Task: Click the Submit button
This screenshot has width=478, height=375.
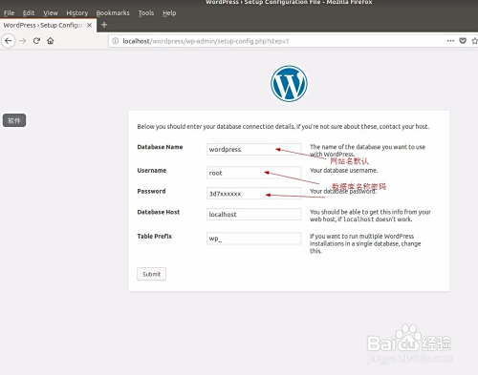Action: 151,274
